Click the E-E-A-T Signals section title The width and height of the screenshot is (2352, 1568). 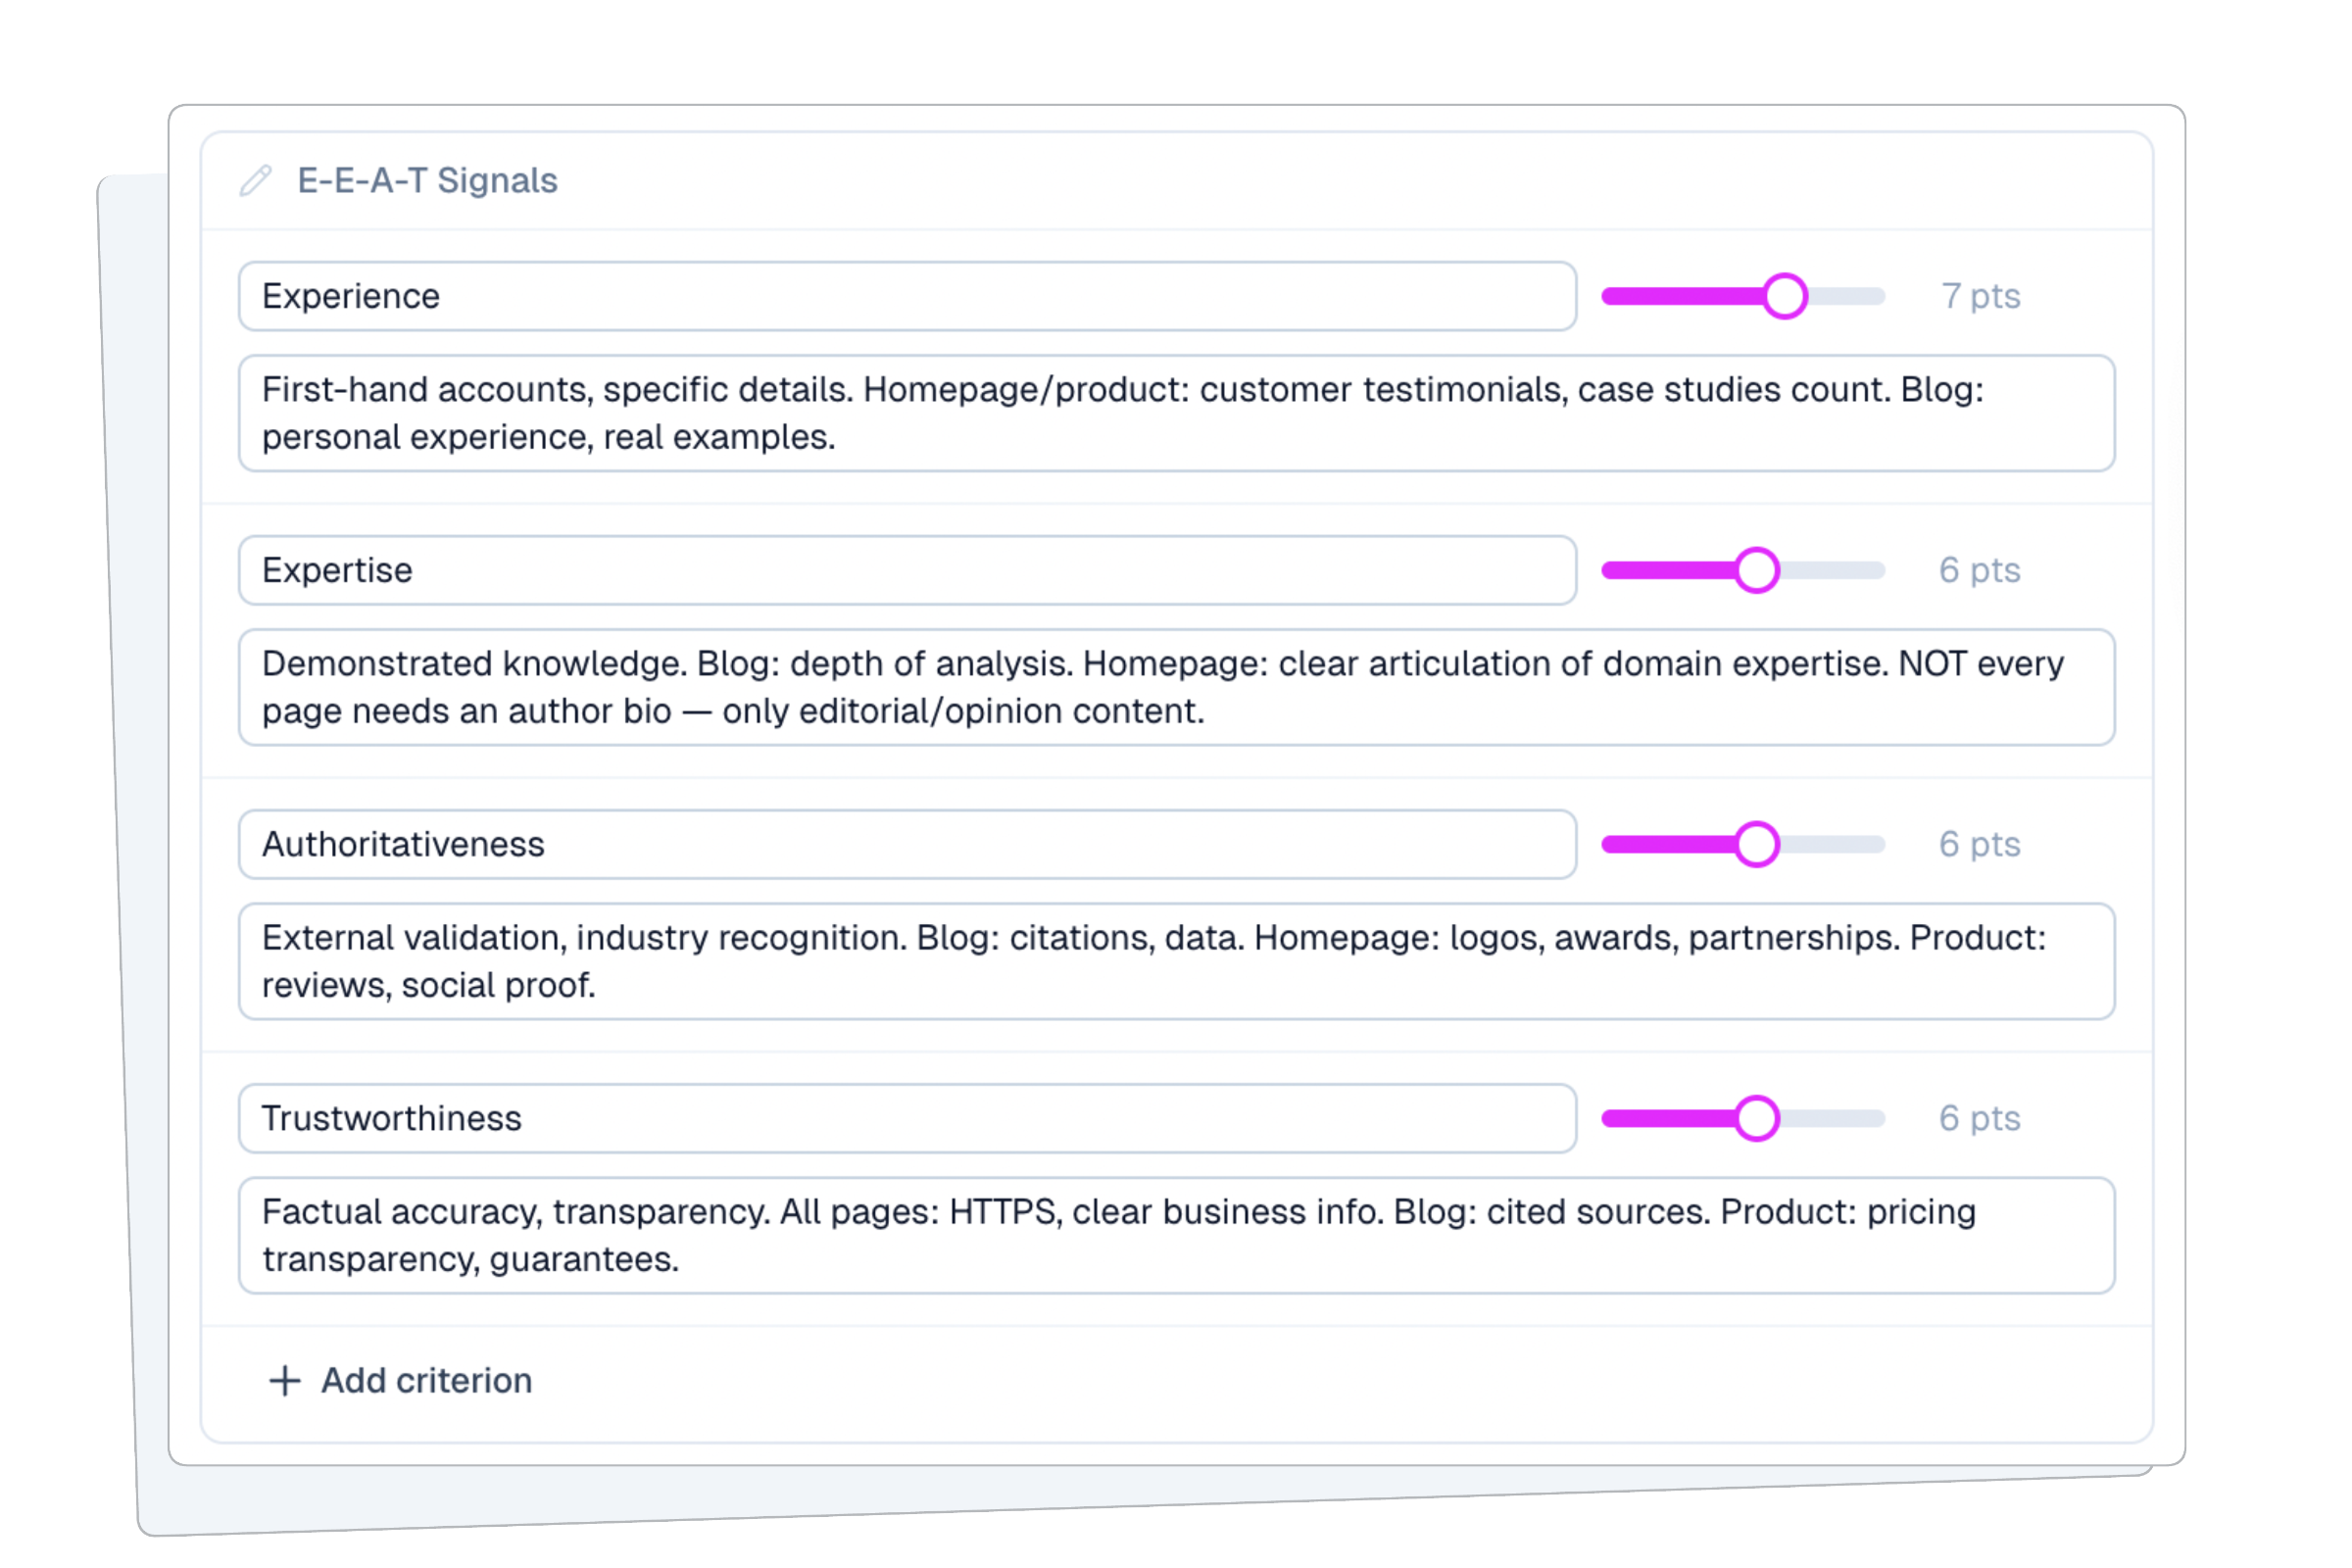(x=427, y=181)
